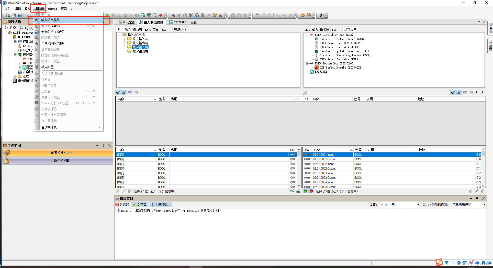Click 编程和诊断 workspace button
The width and height of the screenshot is (493, 268).
(x=58, y=161)
